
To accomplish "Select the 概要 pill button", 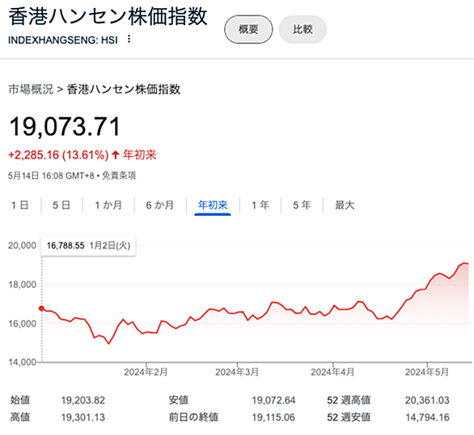I will 248,29.
